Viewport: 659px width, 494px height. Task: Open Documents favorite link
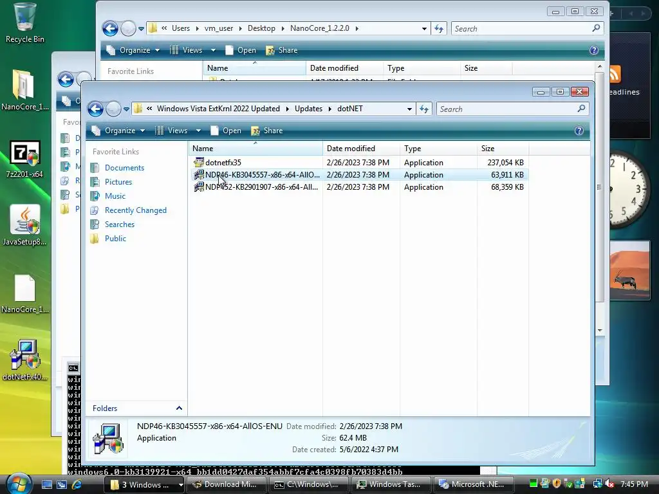pos(124,168)
